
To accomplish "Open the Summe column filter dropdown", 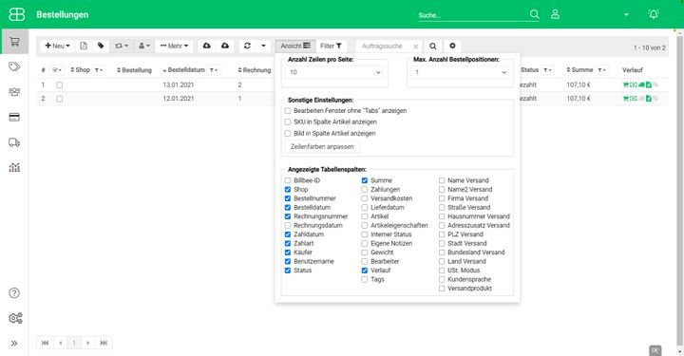I will coord(602,70).
